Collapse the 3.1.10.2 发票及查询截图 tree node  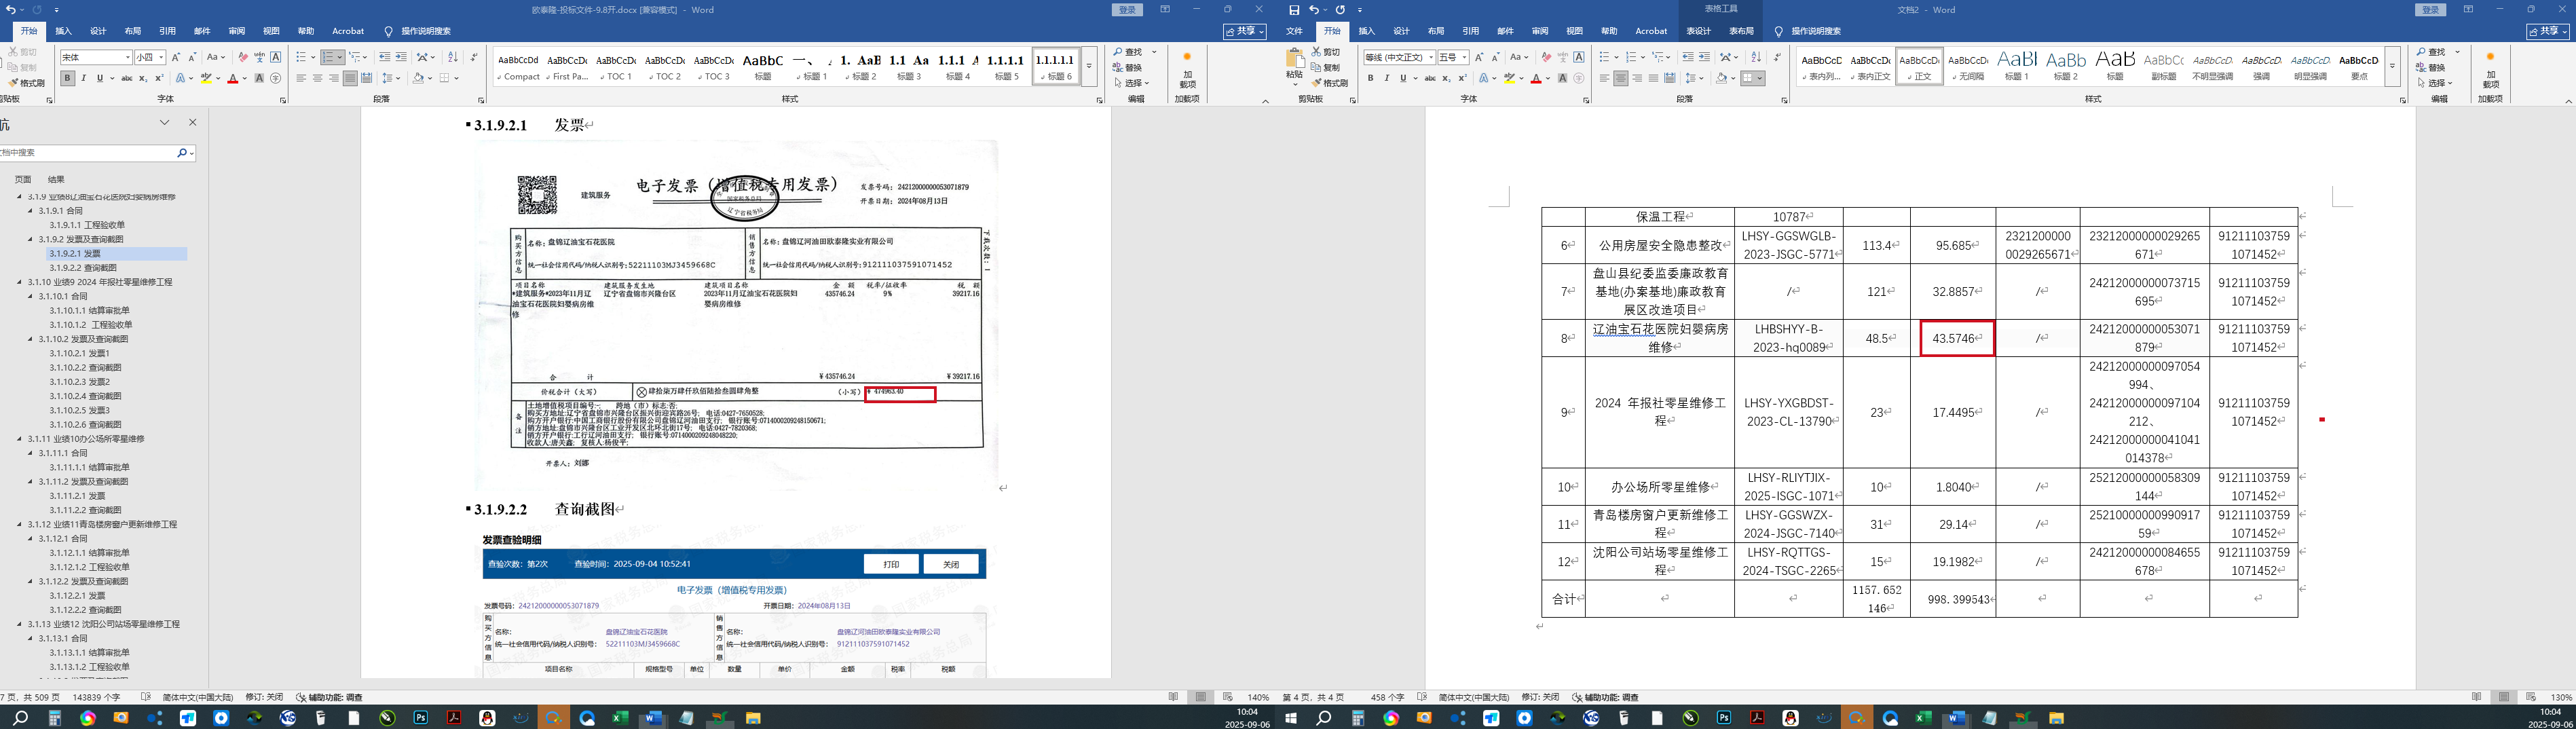pyautogui.click(x=31, y=339)
